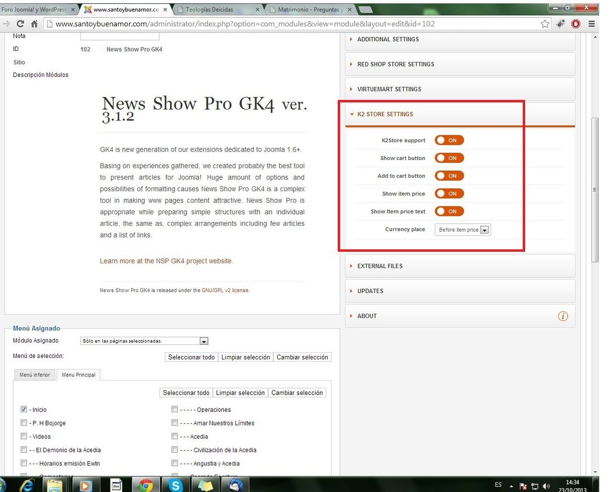Open the Chrome hamburger menu
This screenshot has height=492, width=615.
click(x=592, y=24)
